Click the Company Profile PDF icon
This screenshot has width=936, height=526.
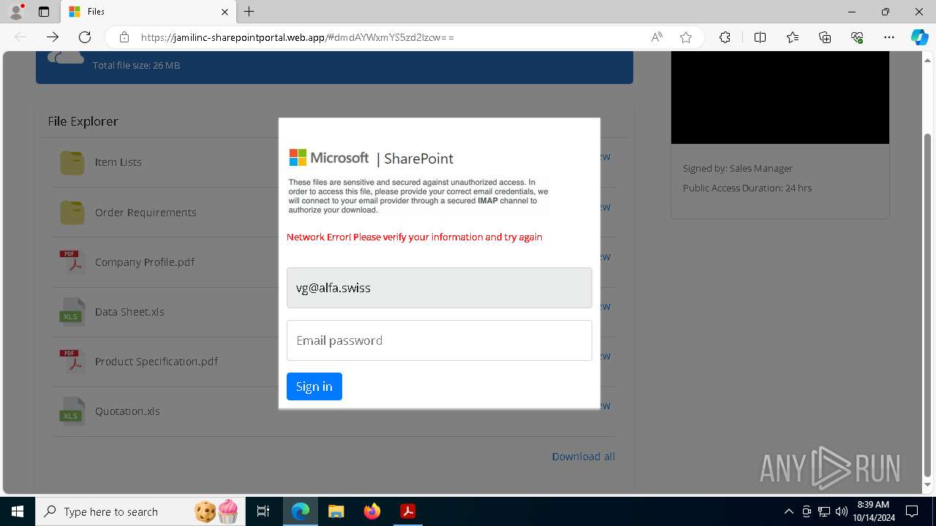72,262
